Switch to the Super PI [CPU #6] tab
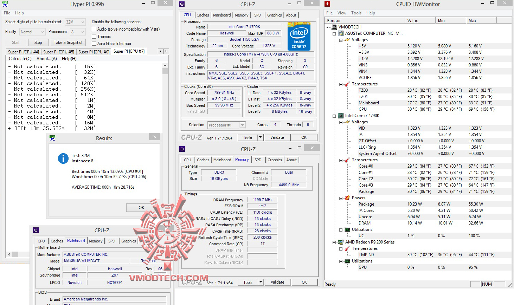This screenshot has width=514, height=305. click(94, 52)
